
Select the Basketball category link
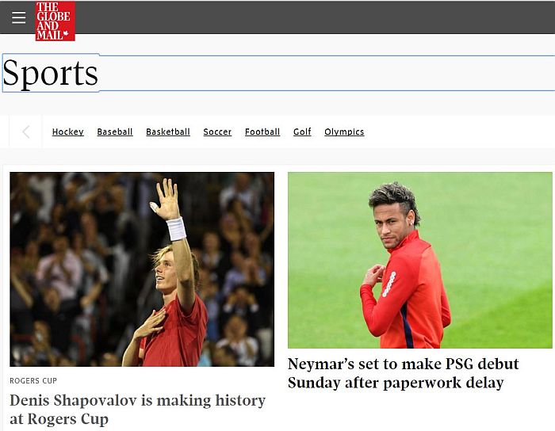[x=168, y=132]
